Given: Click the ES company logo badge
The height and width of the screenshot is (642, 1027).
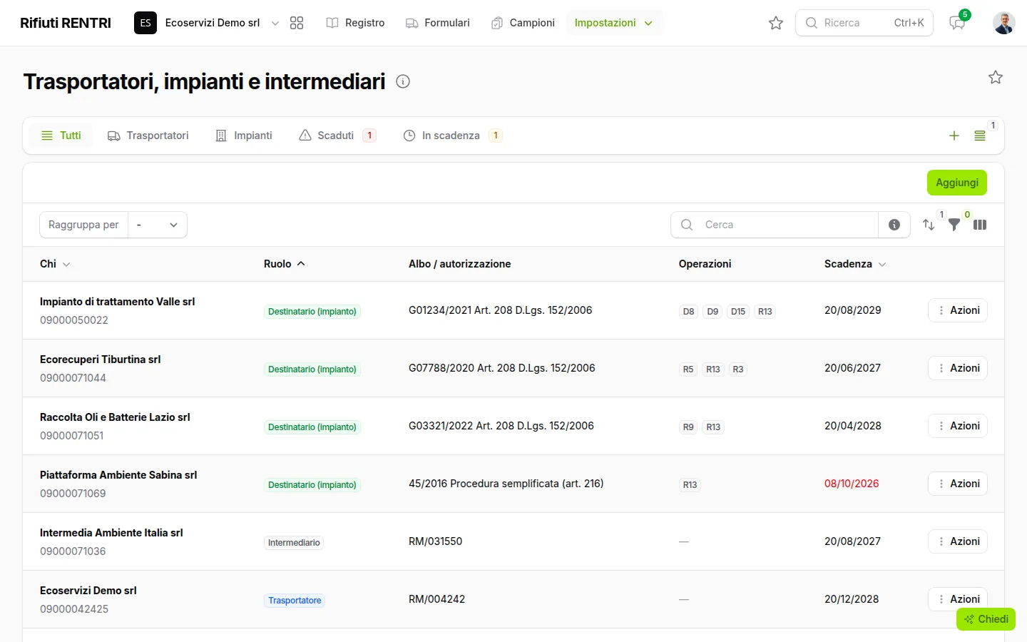Looking at the screenshot, I should pos(145,23).
